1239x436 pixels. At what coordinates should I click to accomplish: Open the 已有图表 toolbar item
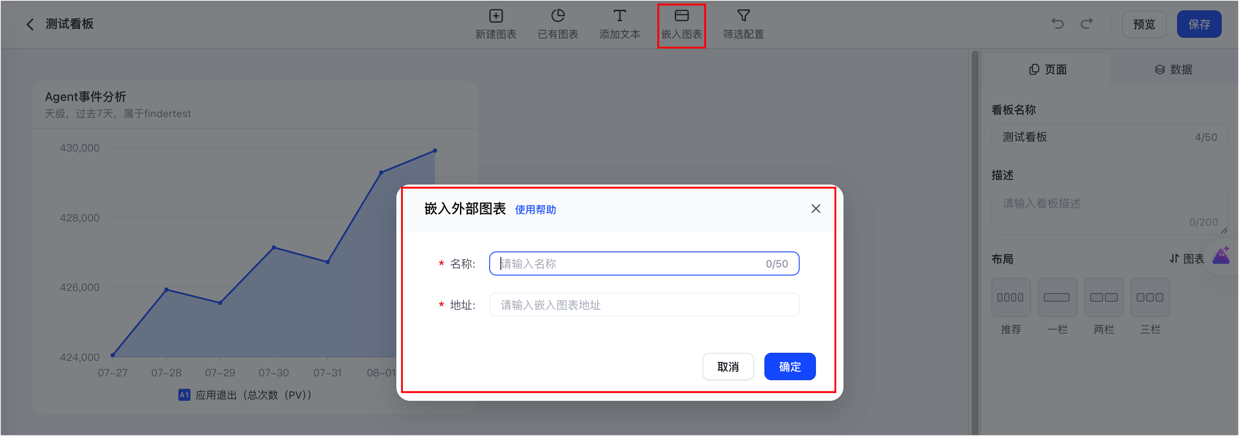(558, 24)
